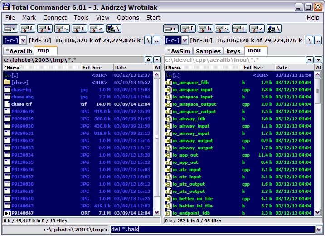Switch right panel to drive c button
Viewport: 325px width, 236px height.
pyautogui.click(x=171, y=29)
